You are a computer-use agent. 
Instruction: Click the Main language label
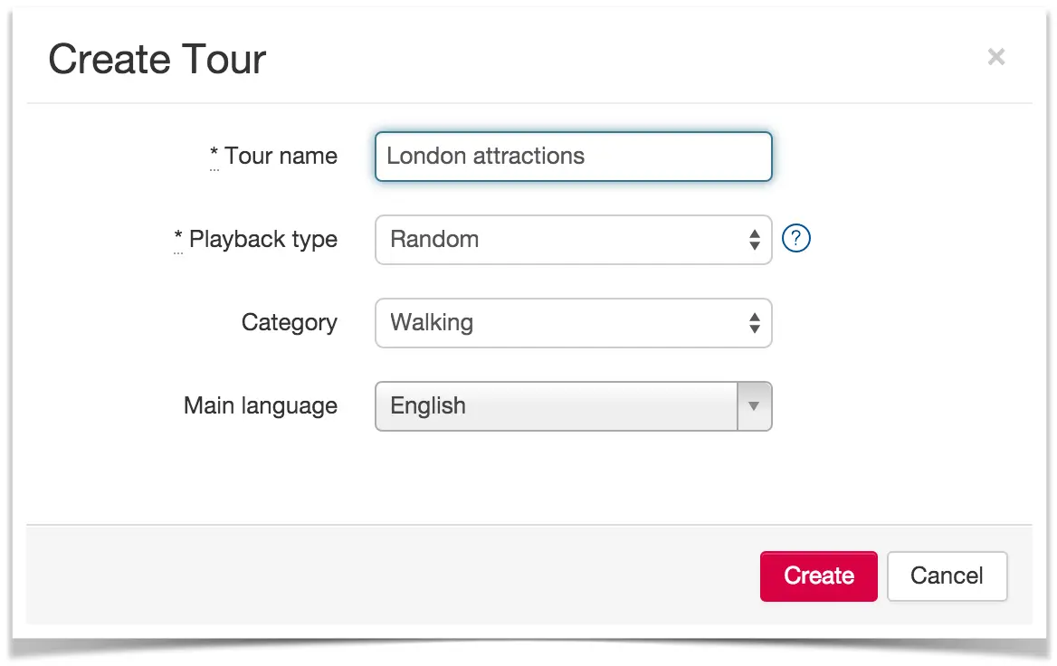click(x=261, y=405)
